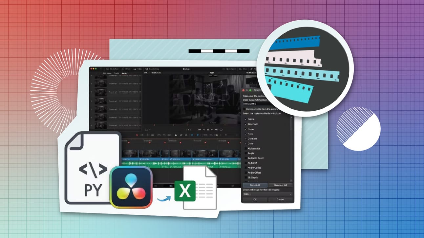Toggle loop playback in the viewer

pos(221,130)
